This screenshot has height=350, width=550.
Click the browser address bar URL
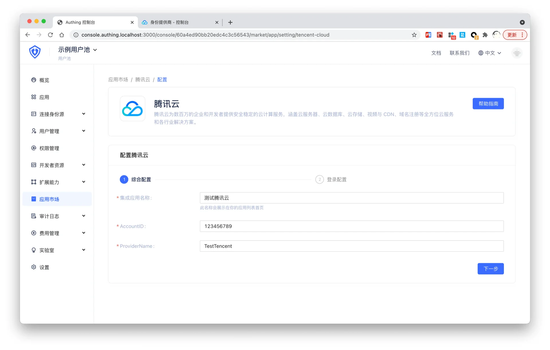205,35
